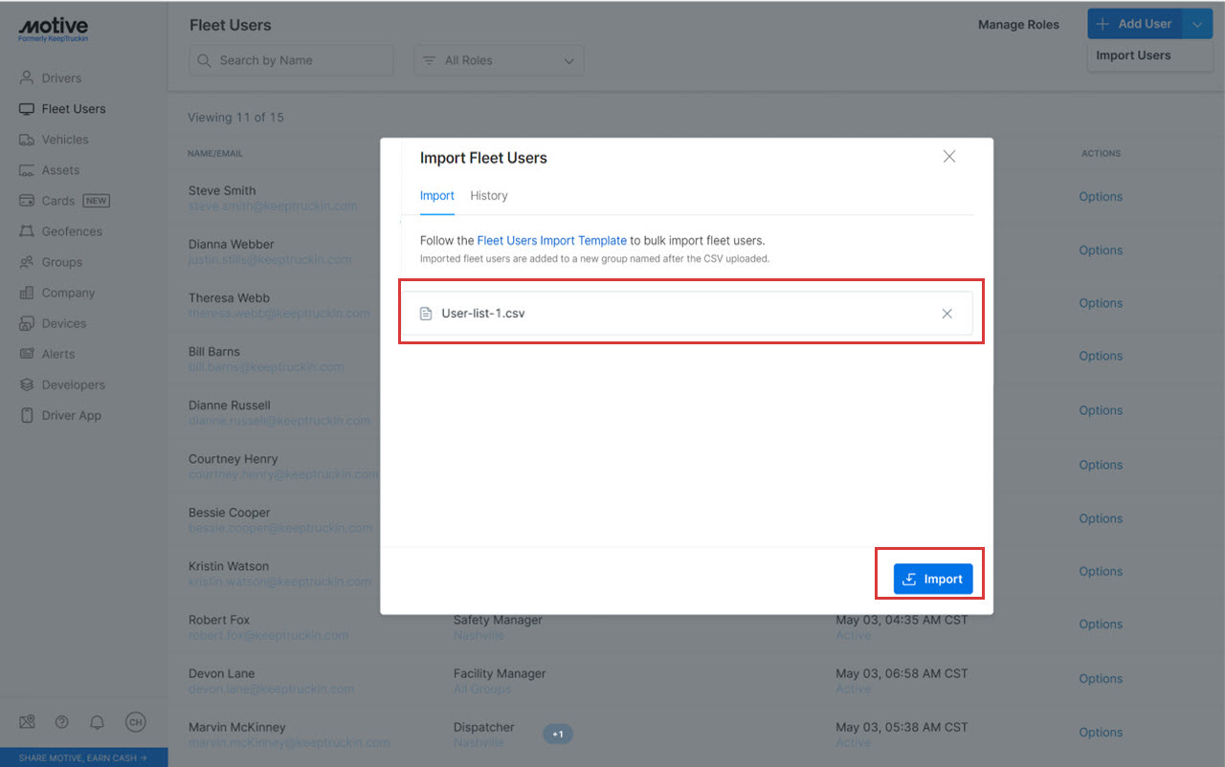Open the map icon in the sidebar footer
This screenshot has width=1225, height=767.
(27, 722)
